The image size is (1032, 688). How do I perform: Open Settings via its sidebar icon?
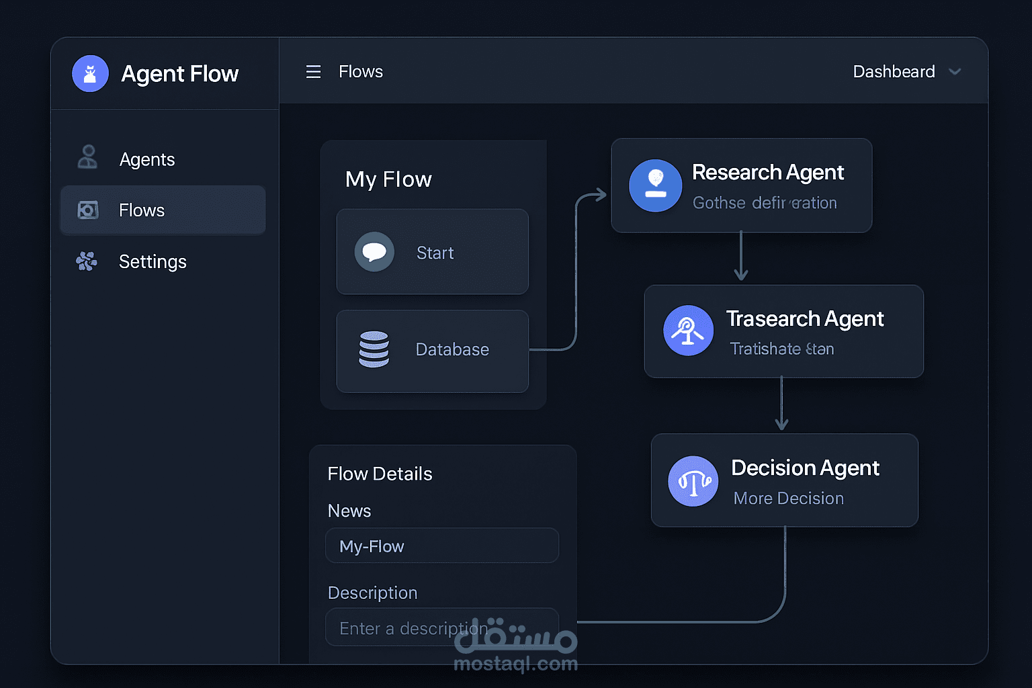[x=86, y=261]
